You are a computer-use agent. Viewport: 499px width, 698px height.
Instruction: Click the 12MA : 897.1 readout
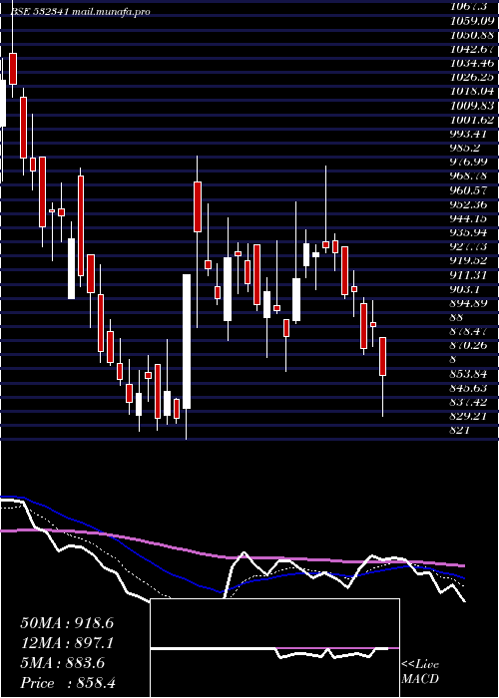pyautogui.click(x=67, y=643)
